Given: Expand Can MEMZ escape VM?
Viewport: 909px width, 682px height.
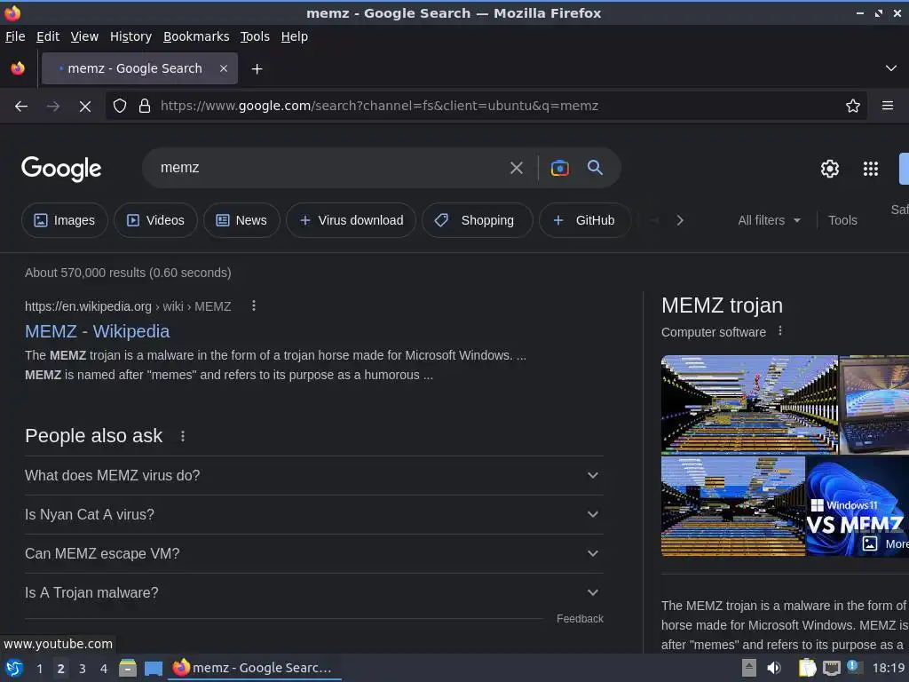Looking at the screenshot, I should coord(313,554).
